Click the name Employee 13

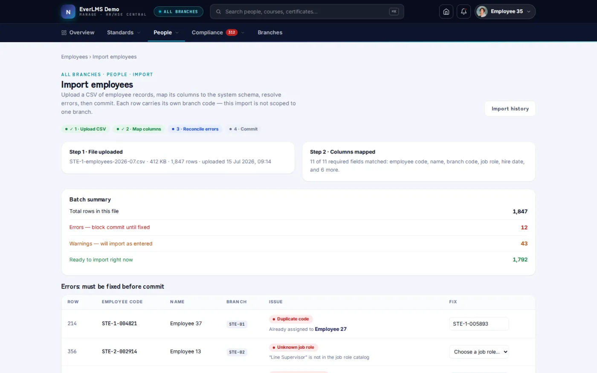pyautogui.click(x=185, y=352)
